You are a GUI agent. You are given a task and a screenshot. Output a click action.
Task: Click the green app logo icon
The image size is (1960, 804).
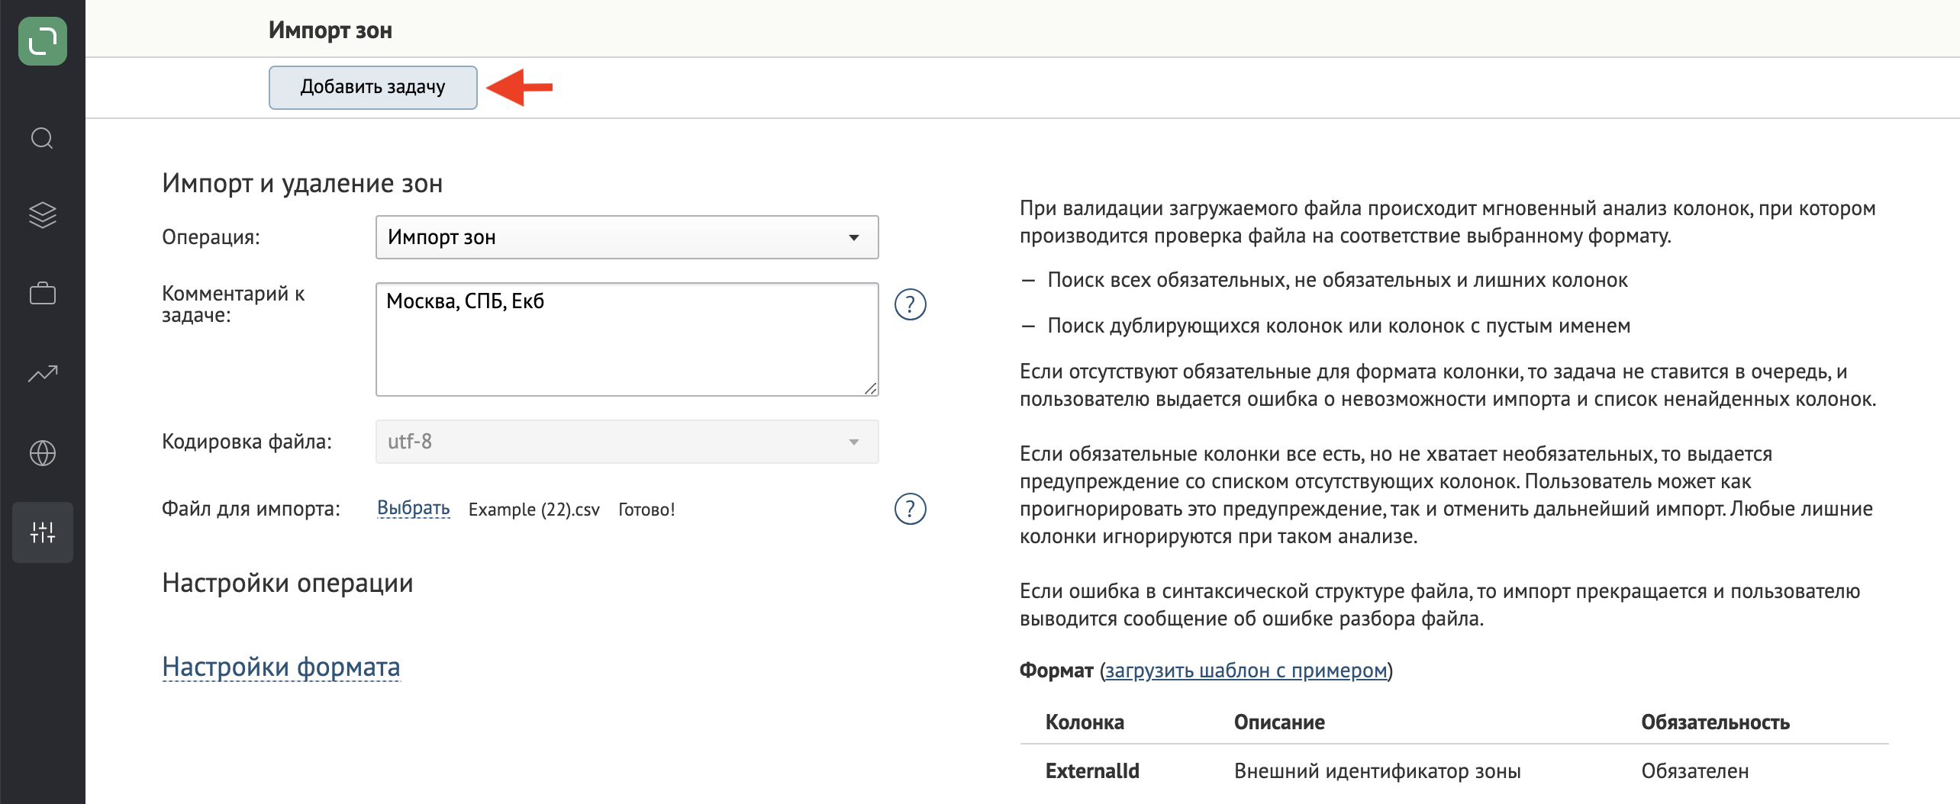coord(43,41)
